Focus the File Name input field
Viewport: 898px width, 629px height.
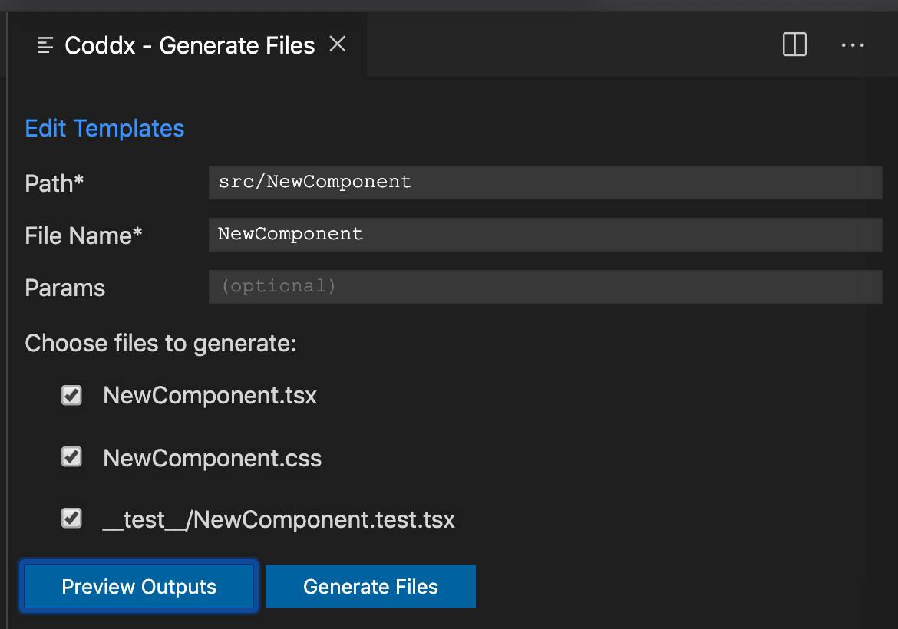[x=545, y=235]
